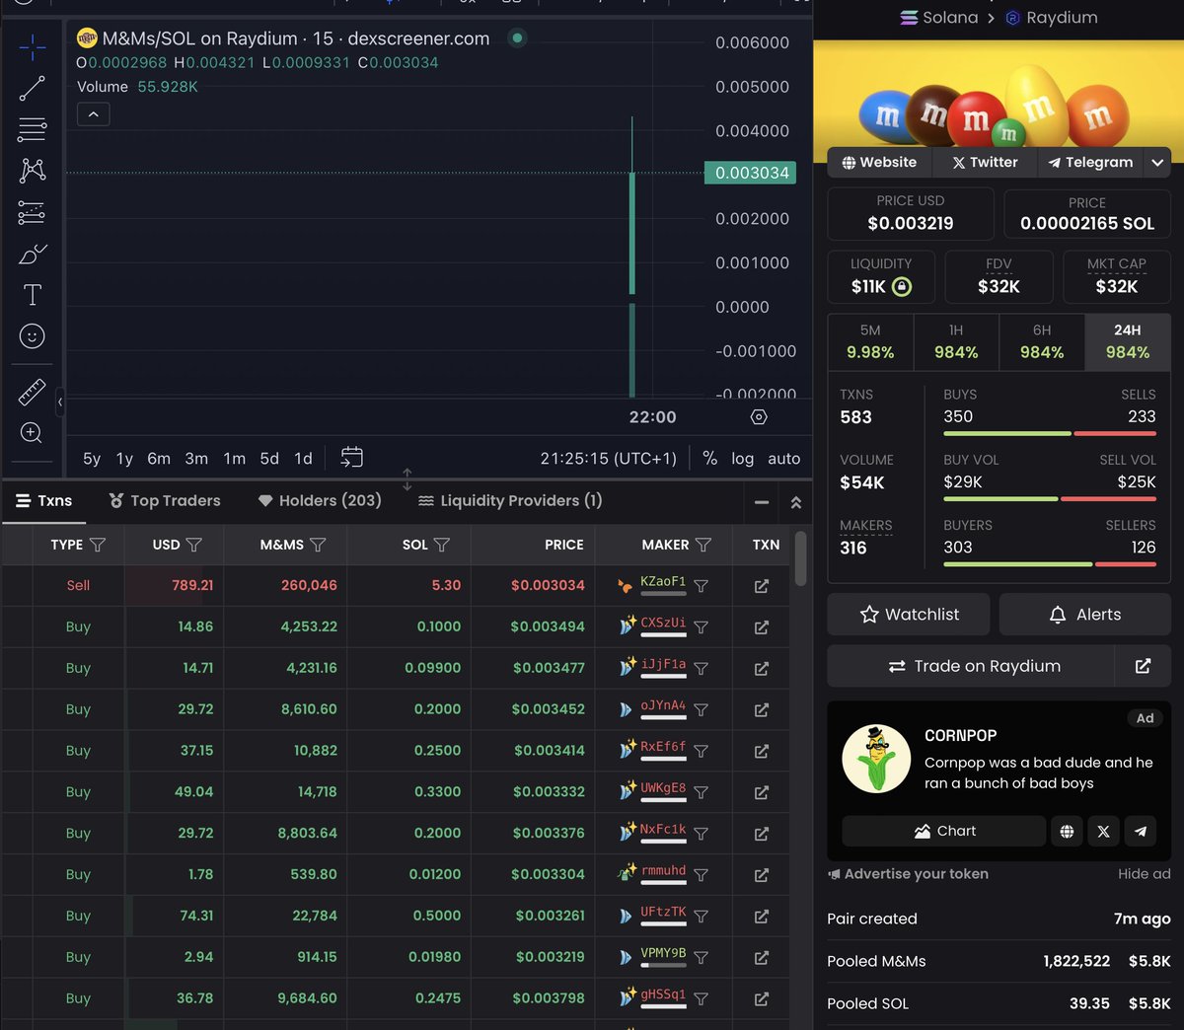Collapse the left drawing toolbar
Screen dimensions: 1184x1030
60,402
